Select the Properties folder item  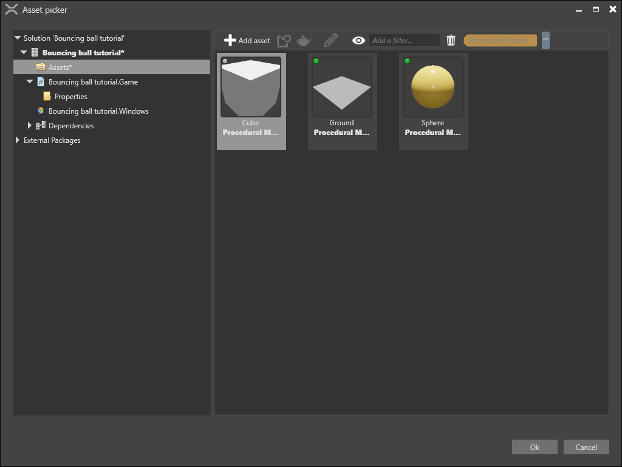(x=70, y=97)
